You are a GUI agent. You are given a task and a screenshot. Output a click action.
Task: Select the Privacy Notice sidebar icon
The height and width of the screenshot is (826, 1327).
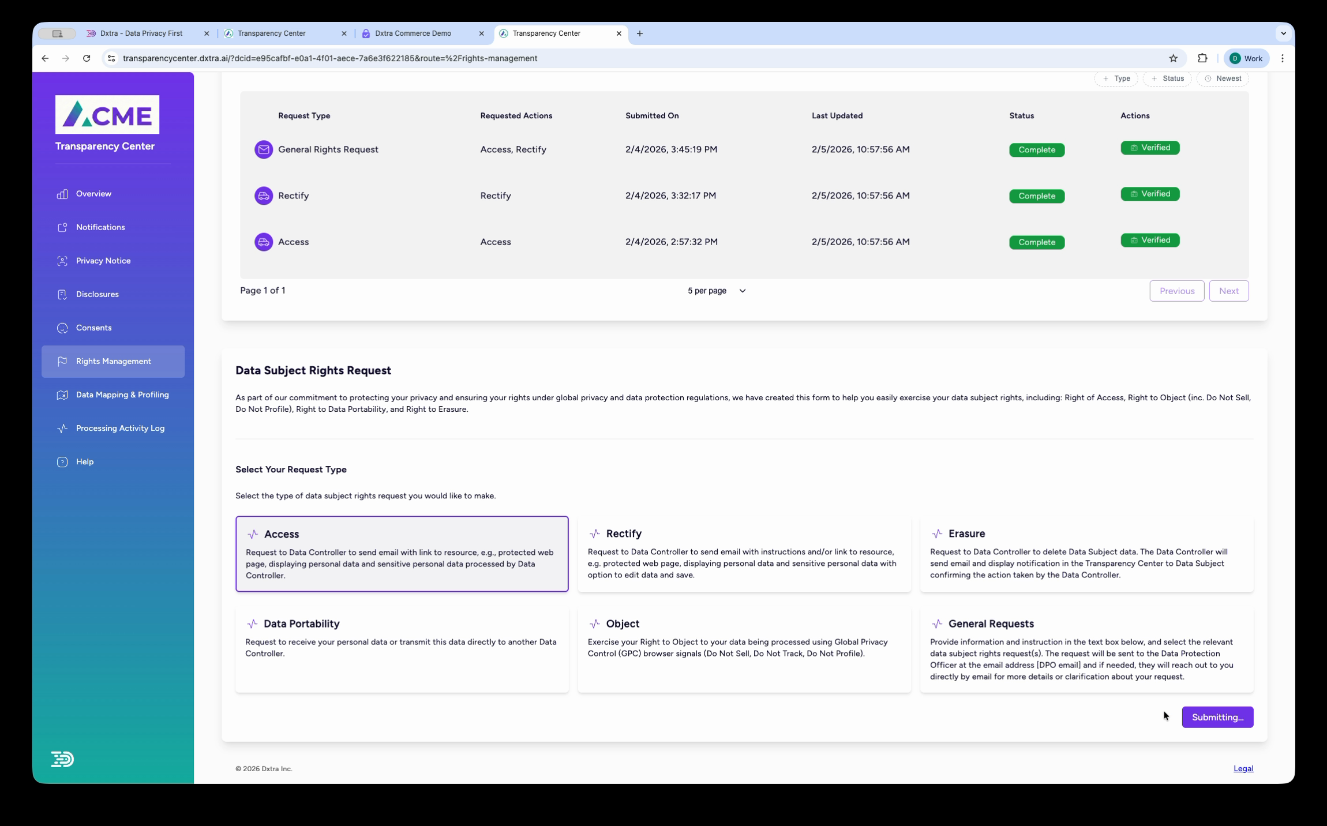pos(63,260)
